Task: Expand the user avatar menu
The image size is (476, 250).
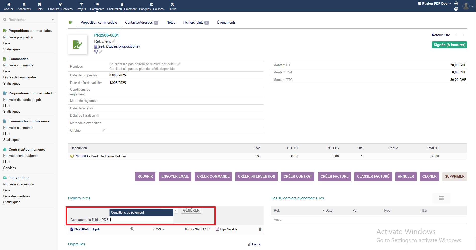Action: [468, 6]
